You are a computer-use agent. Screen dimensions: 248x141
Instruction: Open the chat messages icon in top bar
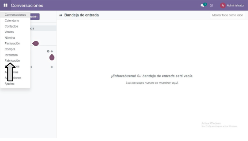202,6
